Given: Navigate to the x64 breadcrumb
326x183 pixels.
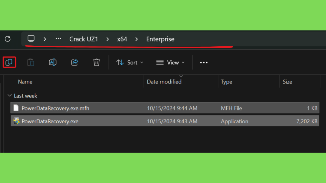Looking at the screenshot, I should click(122, 39).
